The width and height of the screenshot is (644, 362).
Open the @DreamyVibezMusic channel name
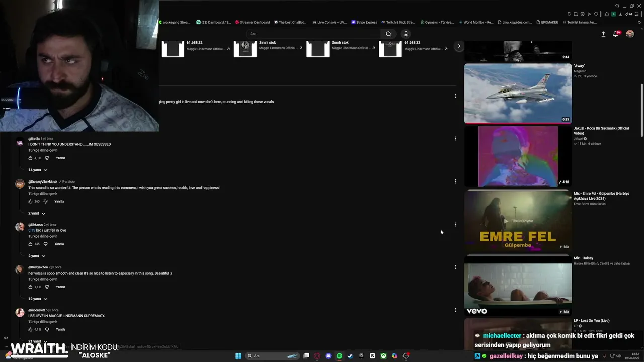(x=43, y=182)
